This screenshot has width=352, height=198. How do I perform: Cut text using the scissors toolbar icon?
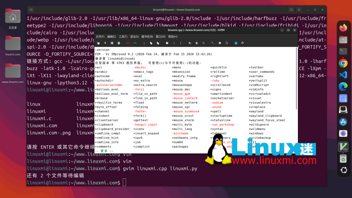[144, 43]
